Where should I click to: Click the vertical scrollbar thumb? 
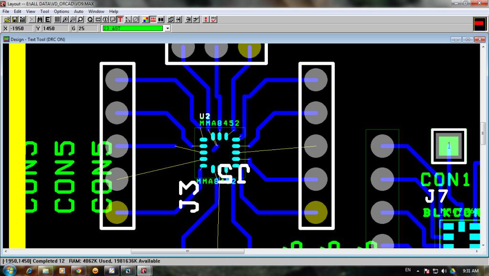pyautogui.click(x=483, y=133)
